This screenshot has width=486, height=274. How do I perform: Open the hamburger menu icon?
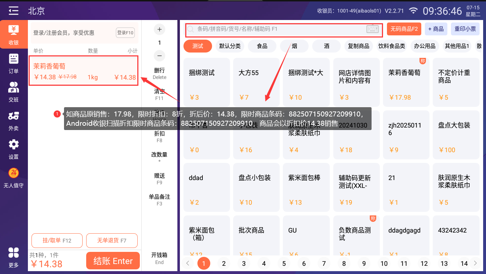tap(14, 11)
